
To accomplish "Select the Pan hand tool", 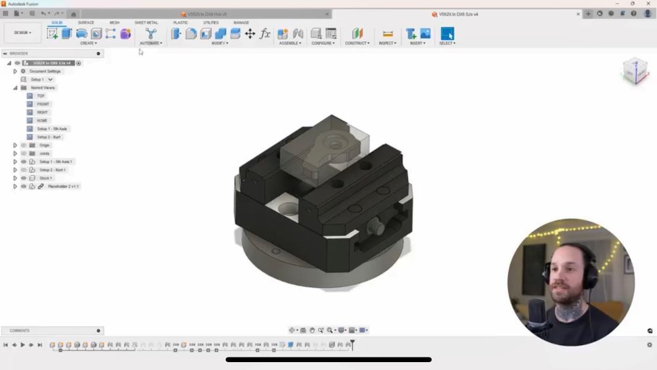I will [311, 330].
